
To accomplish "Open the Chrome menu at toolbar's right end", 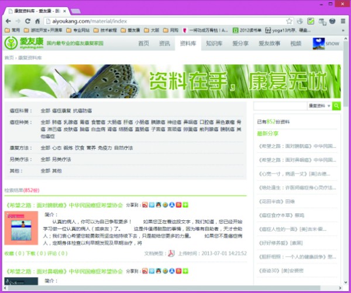I will point(343,21).
